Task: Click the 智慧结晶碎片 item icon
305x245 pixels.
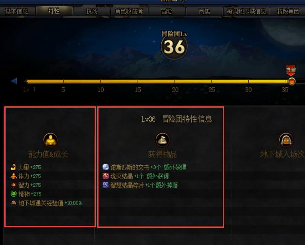Action: click(106, 185)
